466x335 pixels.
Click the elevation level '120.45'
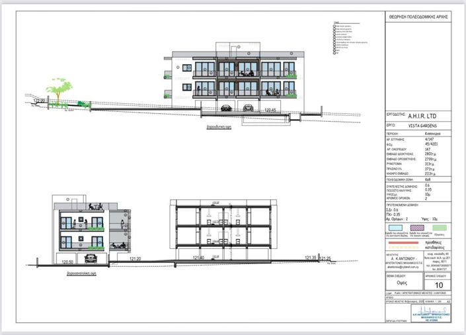coord(270,111)
